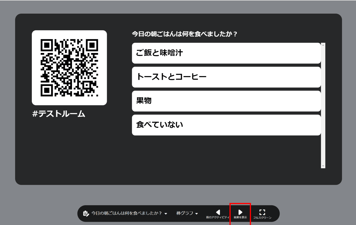
Task: Select the ご飯と味噌汁 answer option
Action: tap(226, 53)
